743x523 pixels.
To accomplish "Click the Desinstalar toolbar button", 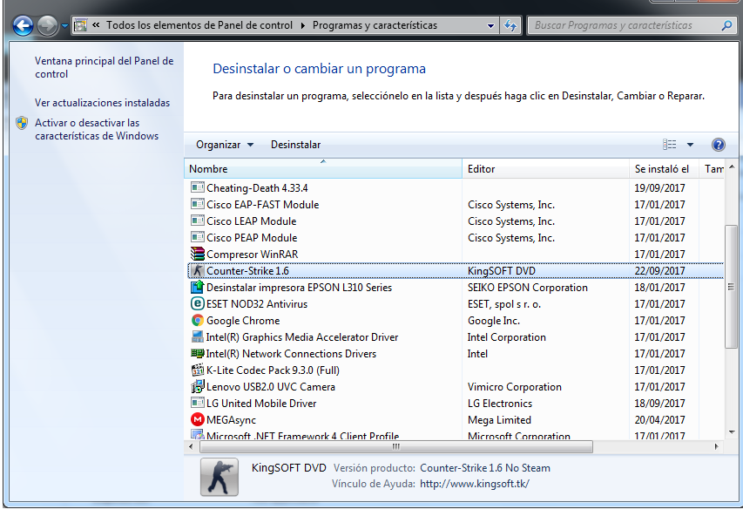I will pos(295,145).
